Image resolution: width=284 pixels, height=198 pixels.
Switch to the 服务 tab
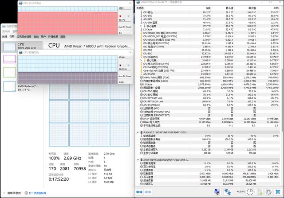[63, 36]
